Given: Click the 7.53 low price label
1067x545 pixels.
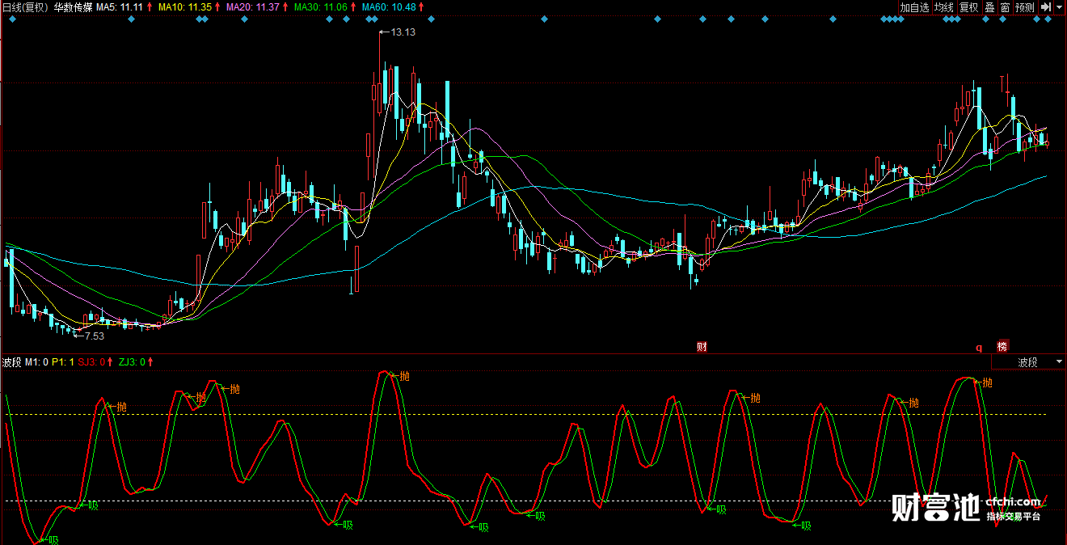Looking at the screenshot, I should 94,336.
